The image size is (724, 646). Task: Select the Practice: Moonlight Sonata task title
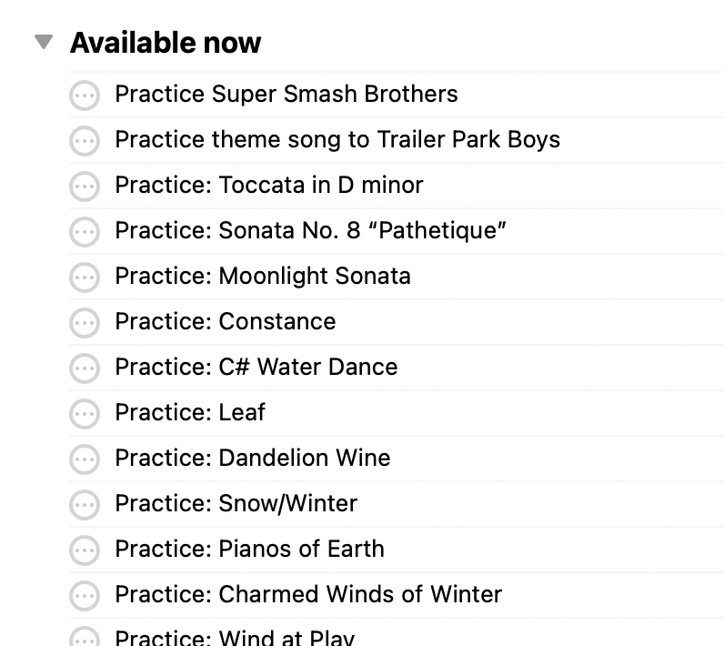(262, 276)
